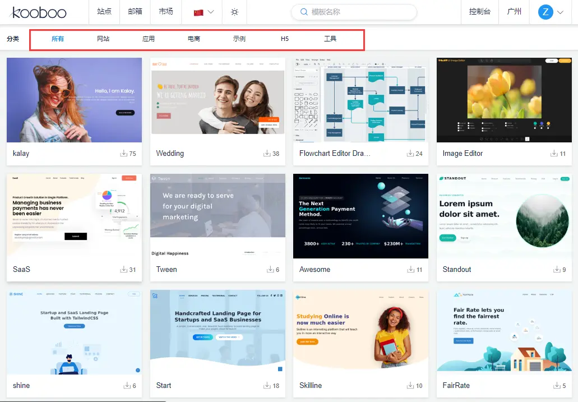
Task: Focus the template name search field
Action: point(359,12)
